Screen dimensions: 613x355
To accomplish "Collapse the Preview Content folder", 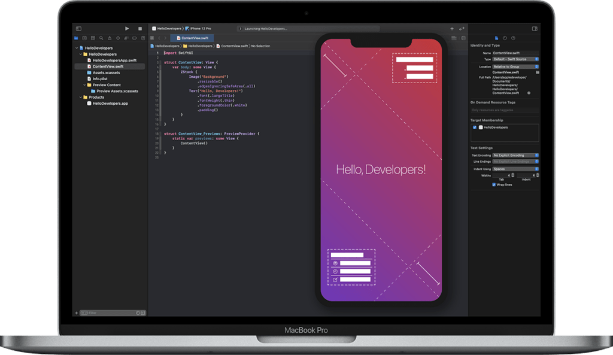I will tap(85, 85).
